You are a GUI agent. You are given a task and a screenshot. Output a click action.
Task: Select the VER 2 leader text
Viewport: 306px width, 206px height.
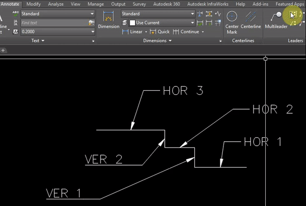click(104, 159)
